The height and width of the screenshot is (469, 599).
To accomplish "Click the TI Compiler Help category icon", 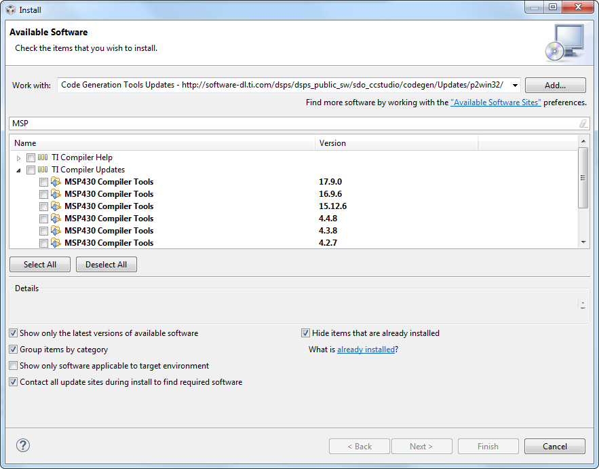I will coord(43,157).
